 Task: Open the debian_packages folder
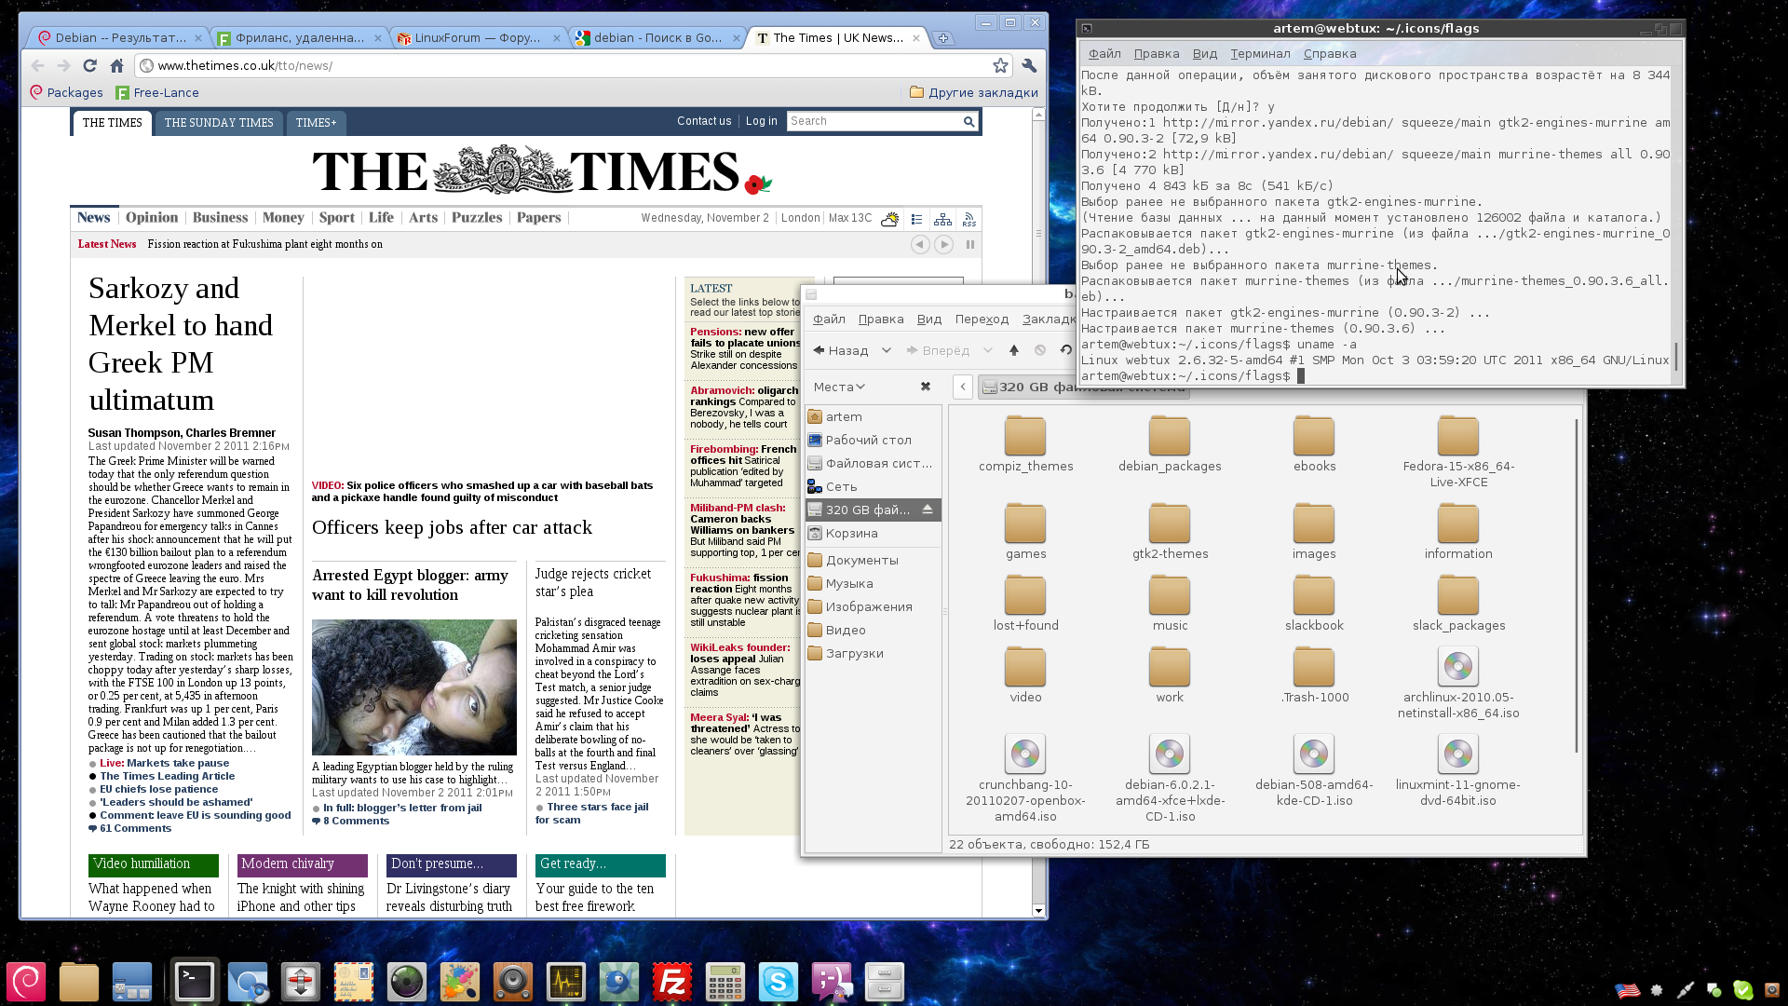pos(1170,444)
